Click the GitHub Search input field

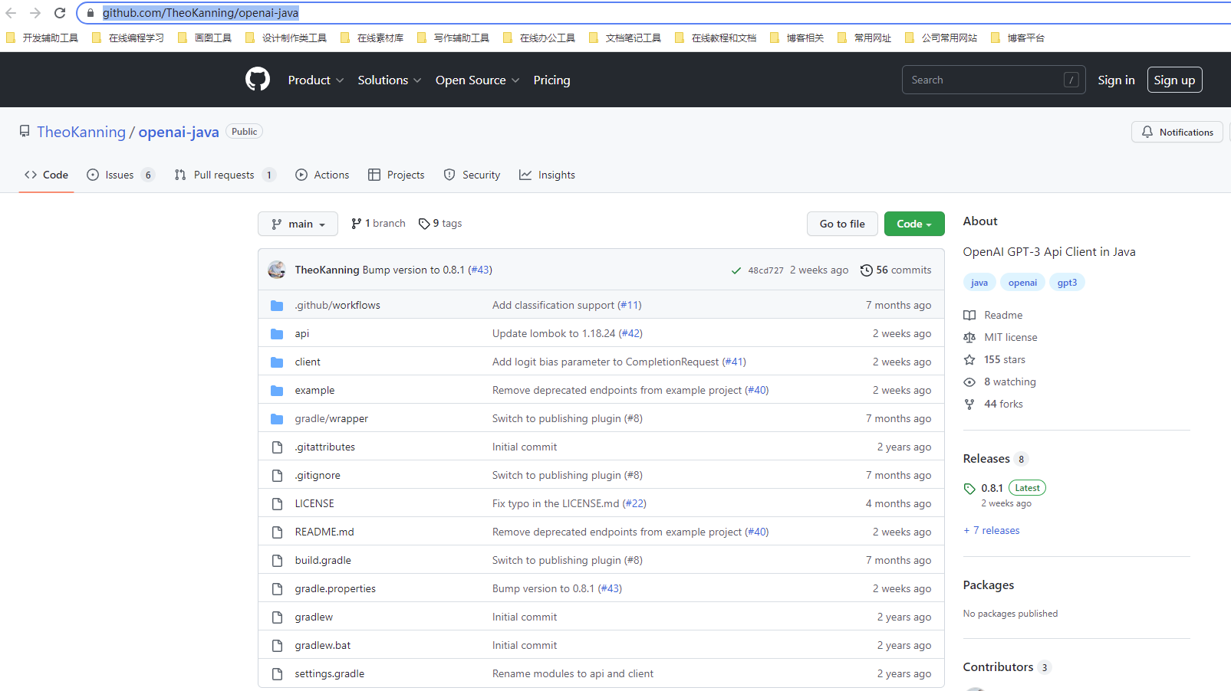993,80
